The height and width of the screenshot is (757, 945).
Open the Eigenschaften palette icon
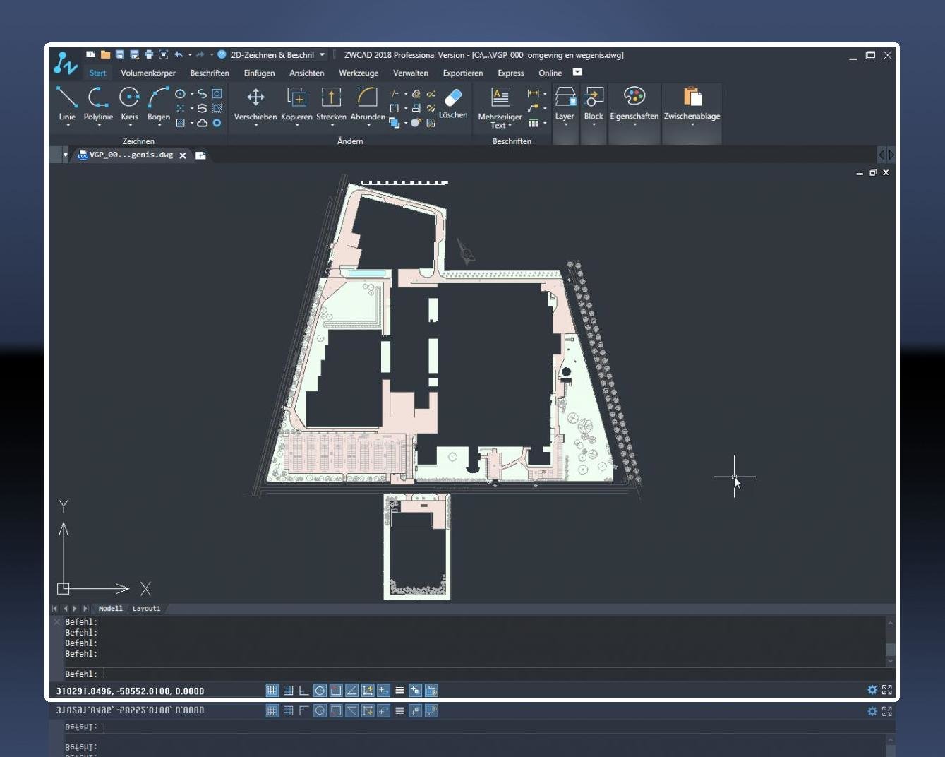pyautogui.click(x=634, y=96)
